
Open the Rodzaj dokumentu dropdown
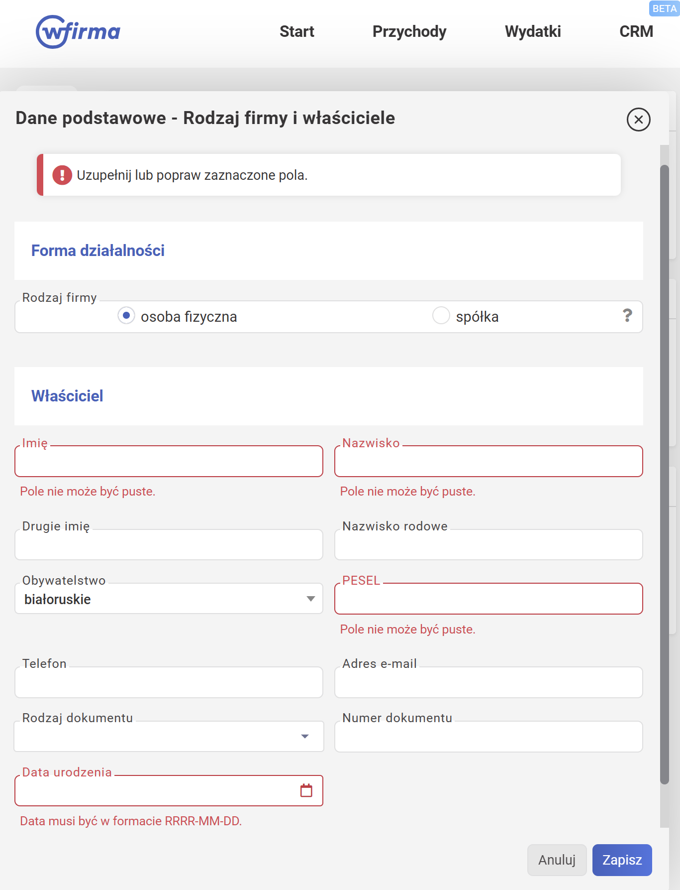pyautogui.click(x=305, y=737)
